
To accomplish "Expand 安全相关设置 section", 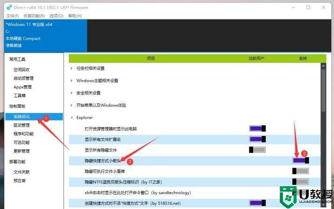I will (72, 93).
